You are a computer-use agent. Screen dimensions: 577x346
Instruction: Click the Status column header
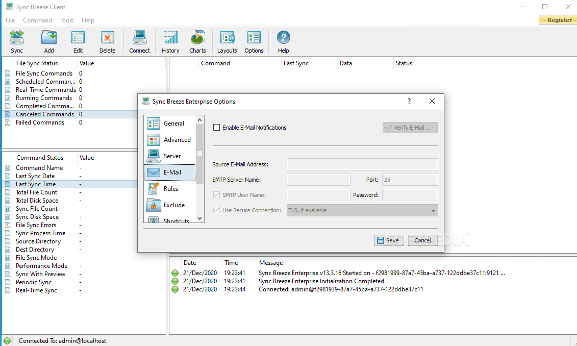[485, 63]
